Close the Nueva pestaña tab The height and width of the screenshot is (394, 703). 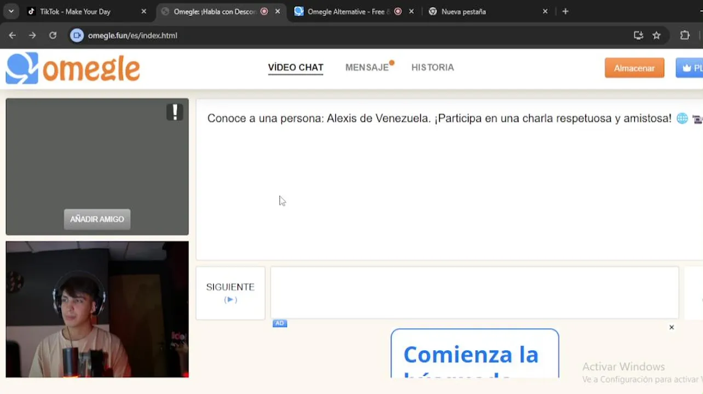(545, 11)
